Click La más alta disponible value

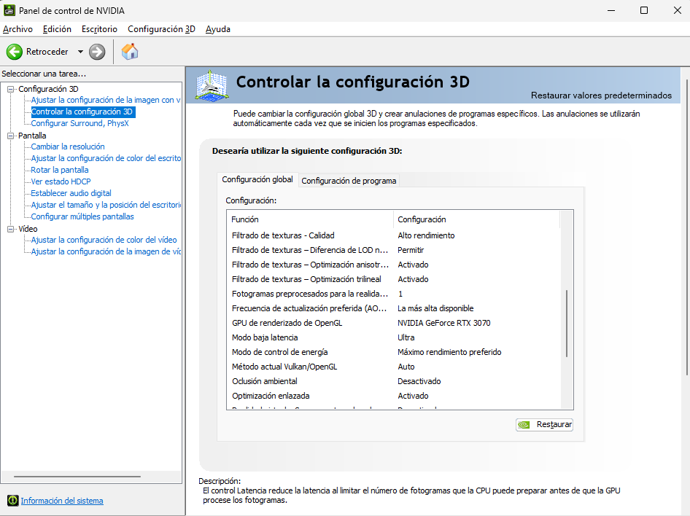tap(435, 308)
